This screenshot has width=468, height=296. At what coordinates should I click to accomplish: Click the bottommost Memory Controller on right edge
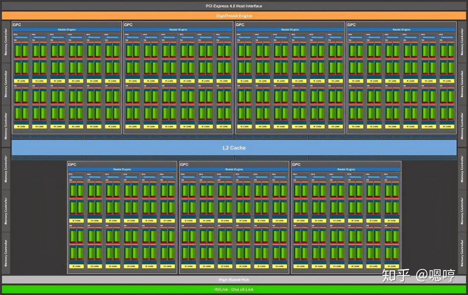coord(462,253)
